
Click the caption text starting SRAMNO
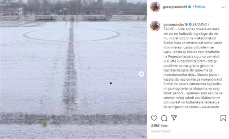click(x=193, y=66)
